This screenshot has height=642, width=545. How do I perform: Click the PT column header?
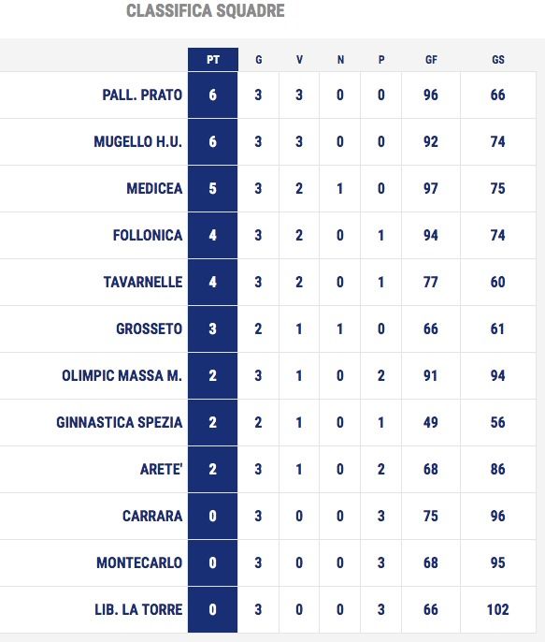[213, 60]
